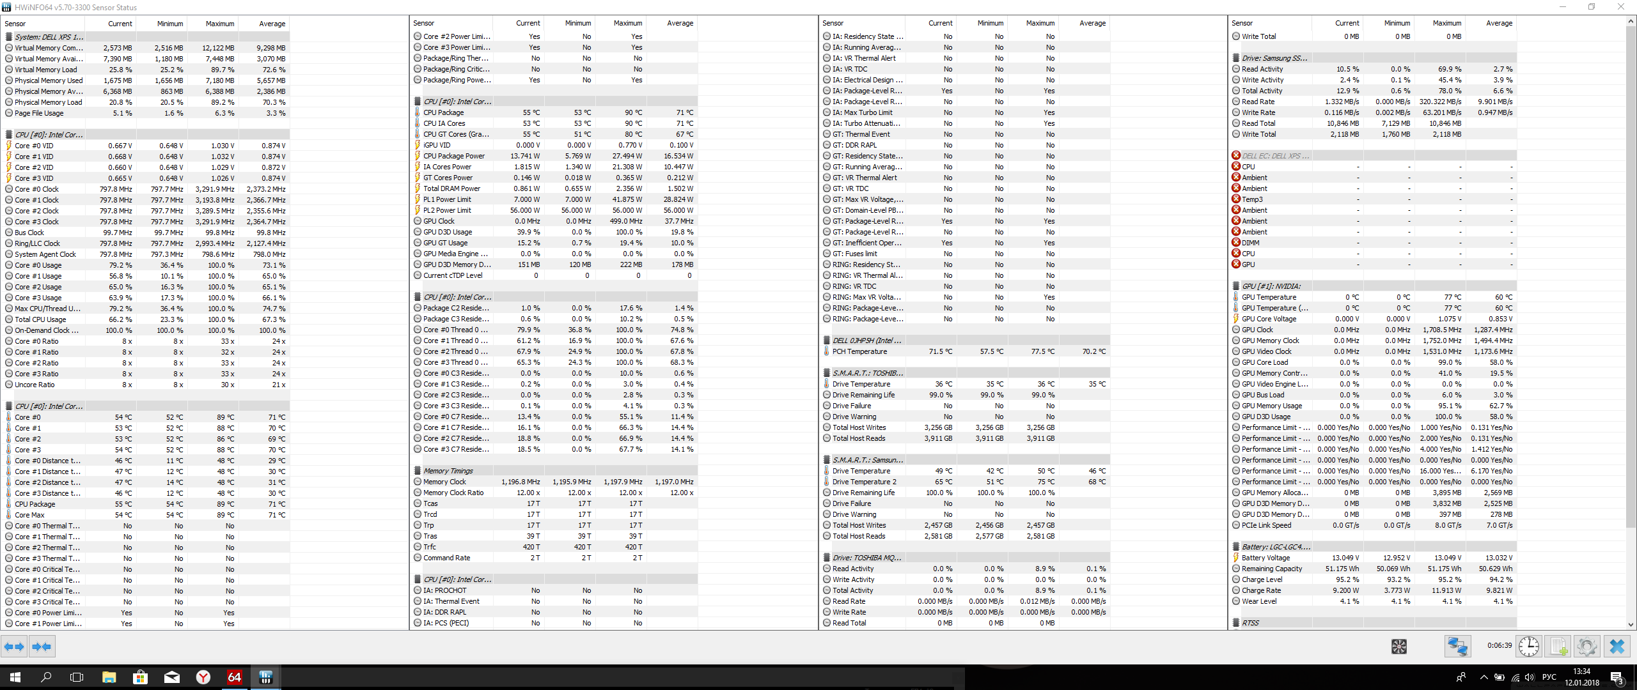Select the Memory Timings section header
This screenshot has height=690, width=1637.
click(x=448, y=471)
